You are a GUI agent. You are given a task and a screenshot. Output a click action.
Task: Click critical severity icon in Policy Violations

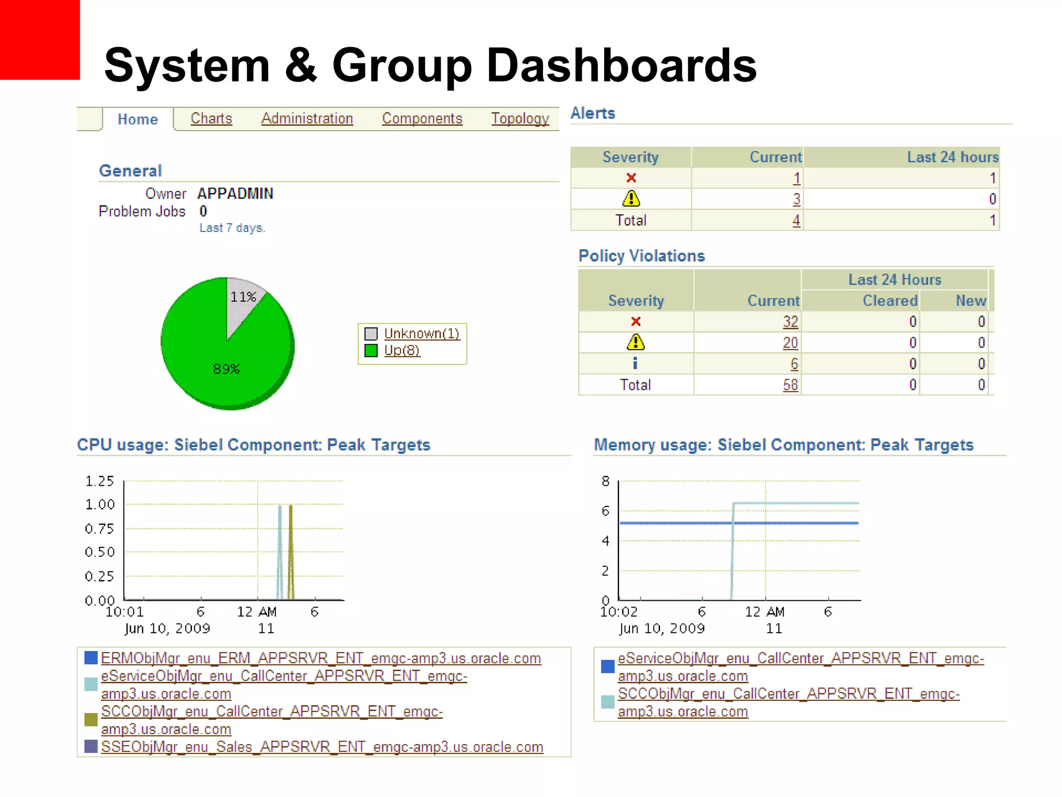pos(636,322)
